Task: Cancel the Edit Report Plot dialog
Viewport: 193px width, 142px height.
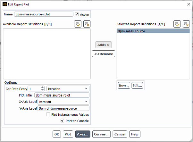Action: pyautogui.click(x=120, y=134)
